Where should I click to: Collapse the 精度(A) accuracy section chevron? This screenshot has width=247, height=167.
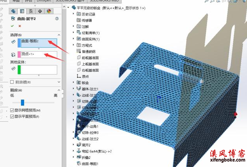click(59, 90)
